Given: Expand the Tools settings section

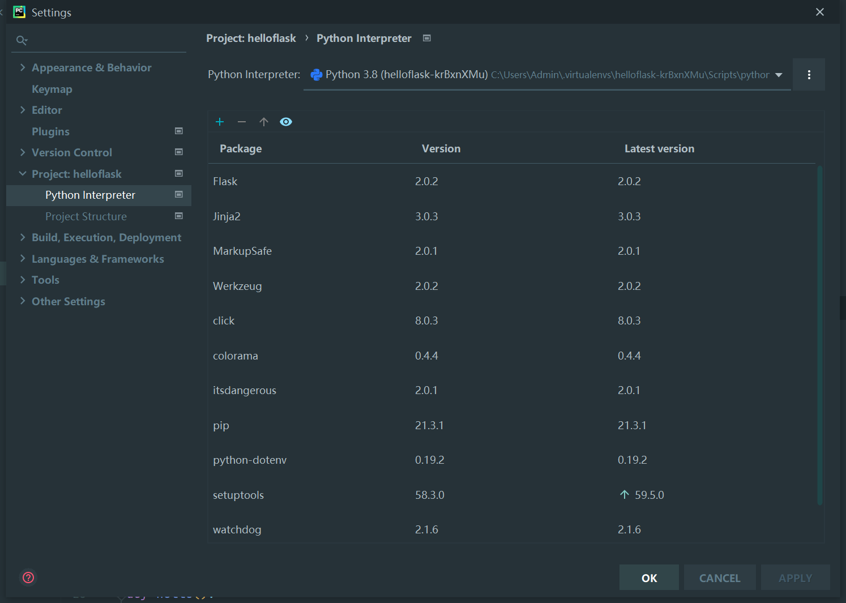Looking at the screenshot, I should coord(23,280).
